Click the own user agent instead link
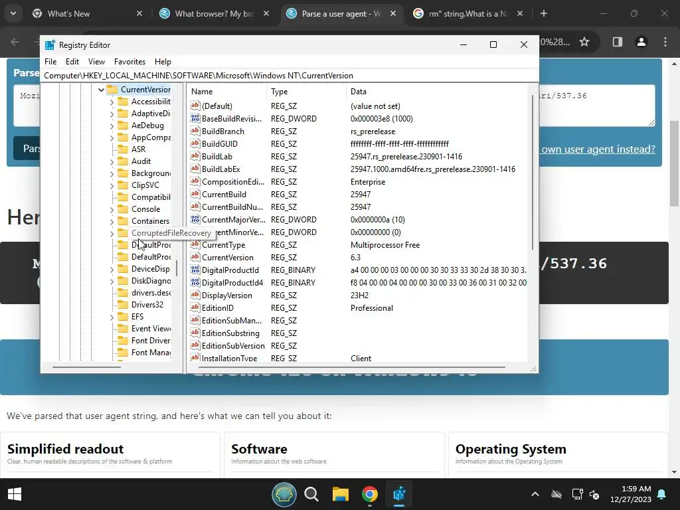Image resolution: width=680 pixels, height=510 pixels. tap(598, 149)
